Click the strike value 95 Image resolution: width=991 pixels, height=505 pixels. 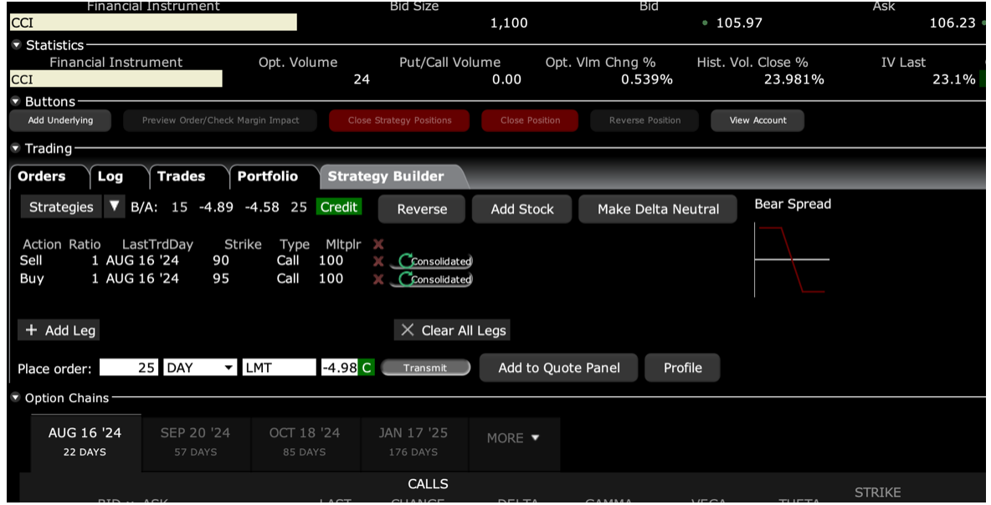221,278
